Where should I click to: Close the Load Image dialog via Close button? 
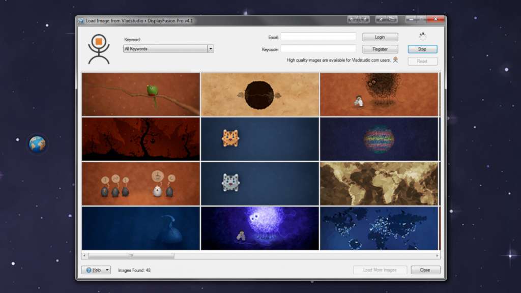425,270
